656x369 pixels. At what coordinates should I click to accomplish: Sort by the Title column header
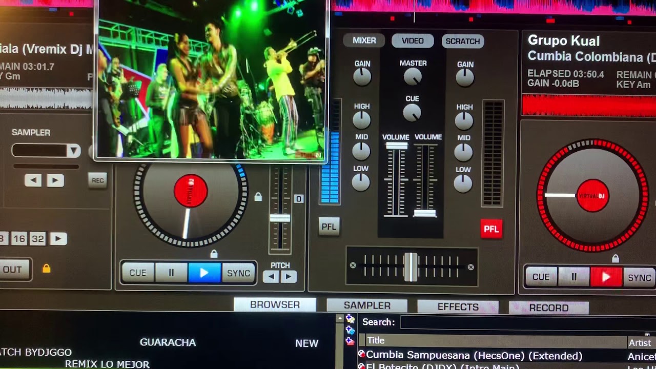[496, 341]
